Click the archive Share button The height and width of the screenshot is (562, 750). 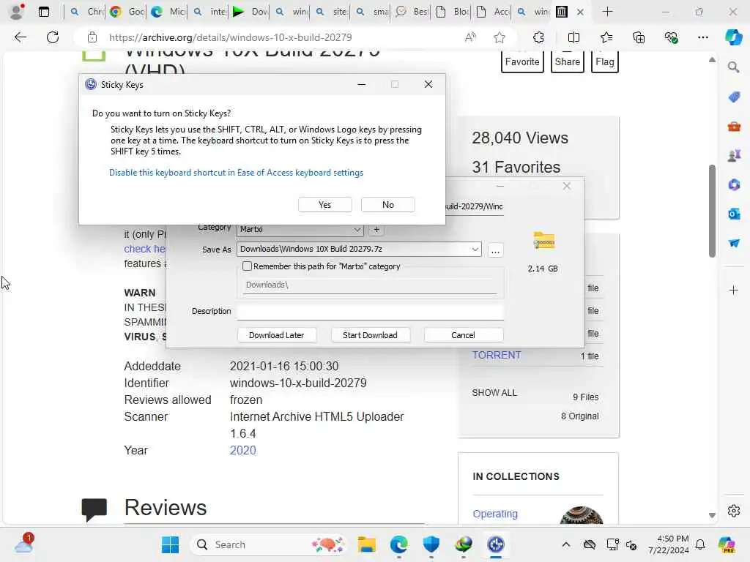568,61
